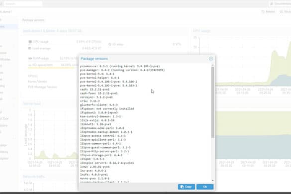This screenshot has width=291, height=194.
Task: Select the lxc-pve version line
Action: pos(93,171)
